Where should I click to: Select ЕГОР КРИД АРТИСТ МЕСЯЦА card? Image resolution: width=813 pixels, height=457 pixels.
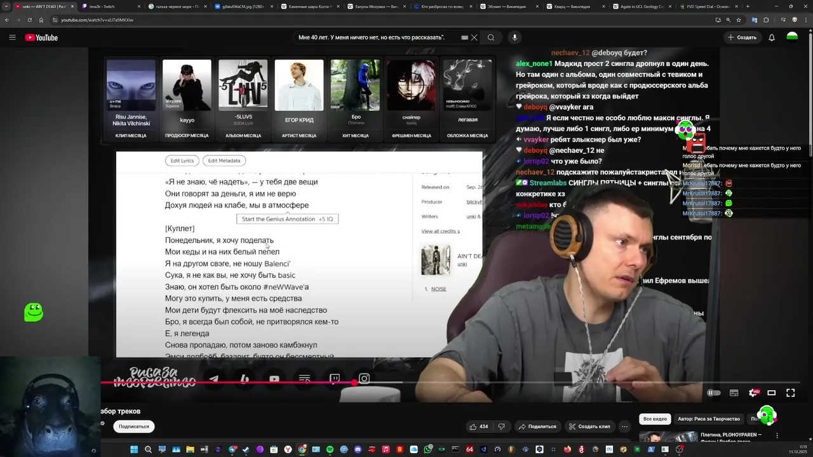point(299,99)
